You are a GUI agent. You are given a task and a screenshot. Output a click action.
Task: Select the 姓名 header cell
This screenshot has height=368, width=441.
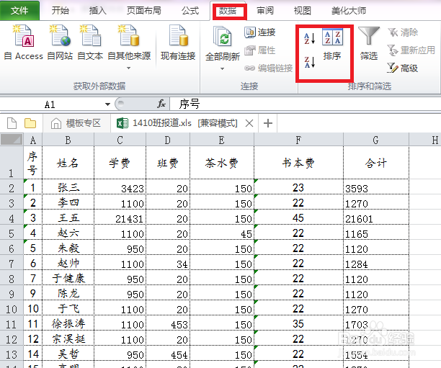[68, 163]
